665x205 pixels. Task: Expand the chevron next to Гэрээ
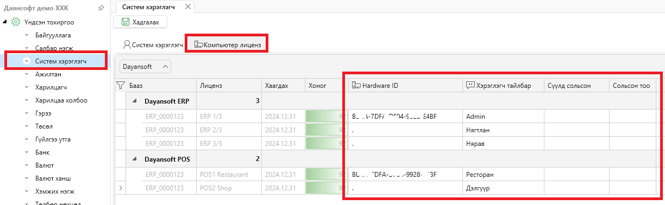pos(26,113)
